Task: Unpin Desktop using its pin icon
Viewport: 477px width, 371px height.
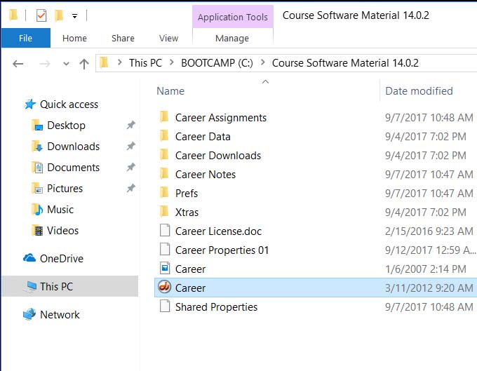Action: coord(130,125)
